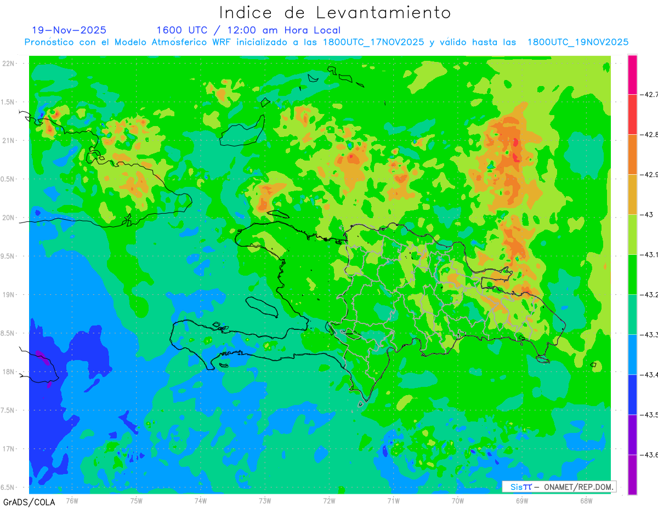Image resolution: width=658 pixels, height=508 pixels.
Task: Click the "76W" longitude label
Action: pos(72,501)
